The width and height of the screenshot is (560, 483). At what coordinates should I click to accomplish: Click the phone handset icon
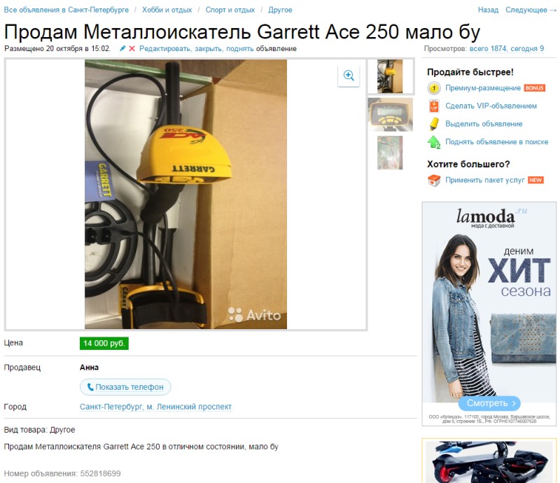[x=90, y=387]
